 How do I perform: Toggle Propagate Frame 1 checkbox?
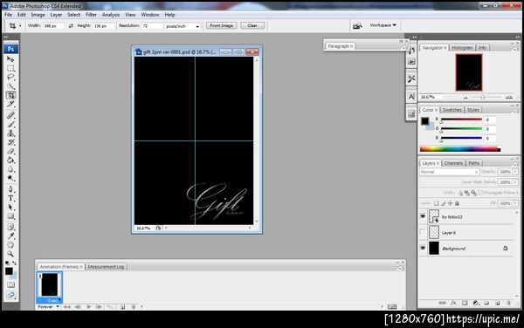click(480, 193)
